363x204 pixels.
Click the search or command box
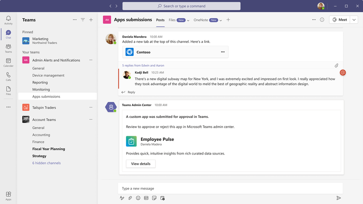(182, 6)
